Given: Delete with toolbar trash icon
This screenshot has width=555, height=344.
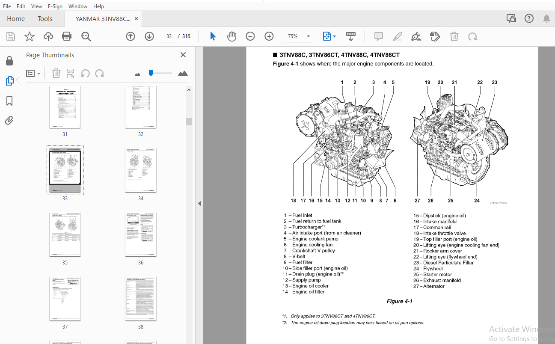Looking at the screenshot, I should click(454, 36).
